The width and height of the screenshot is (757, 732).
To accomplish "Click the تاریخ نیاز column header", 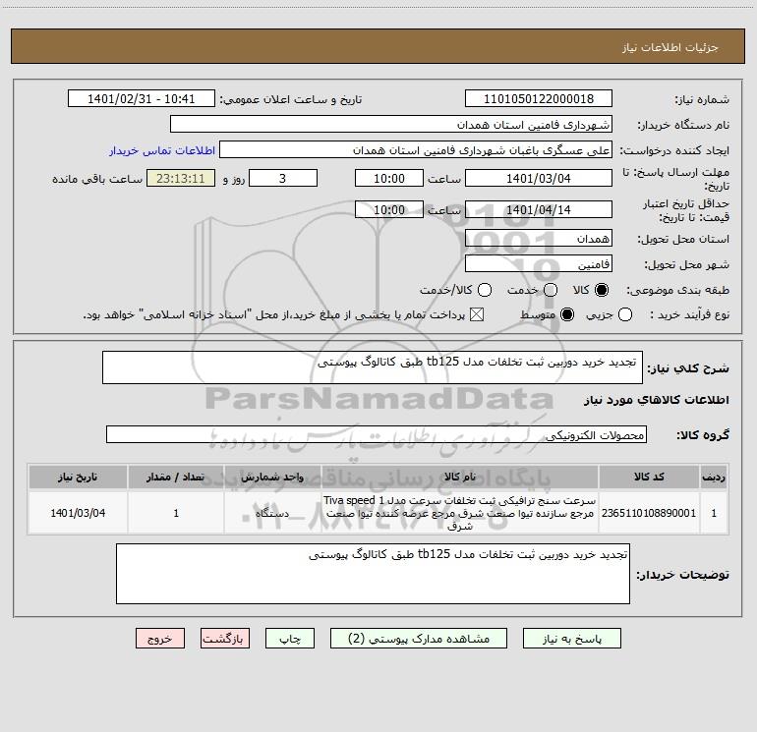I will pyautogui.click(x=78, y=478).
